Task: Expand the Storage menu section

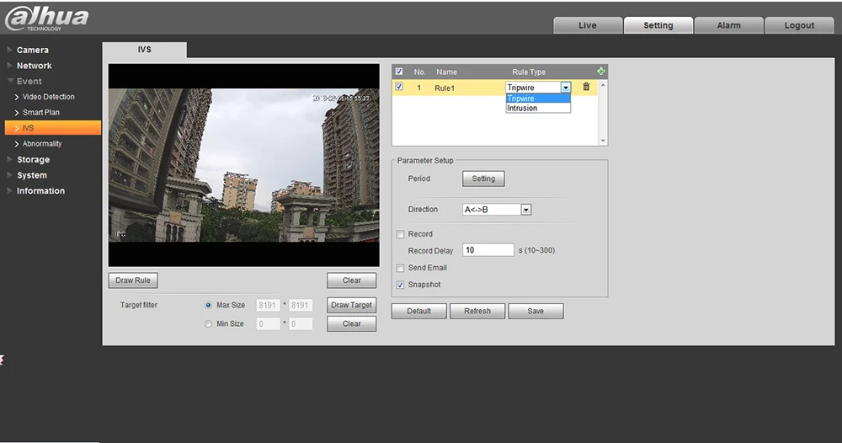Action: tap(33, 159)
